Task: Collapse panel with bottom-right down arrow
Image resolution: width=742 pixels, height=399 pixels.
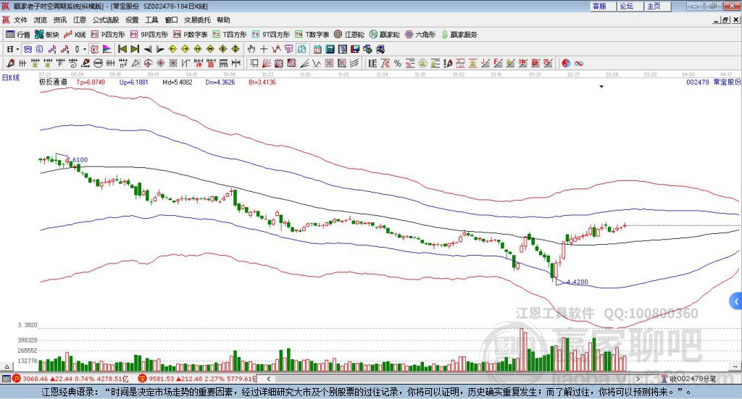Action: [x=735, y=366]
